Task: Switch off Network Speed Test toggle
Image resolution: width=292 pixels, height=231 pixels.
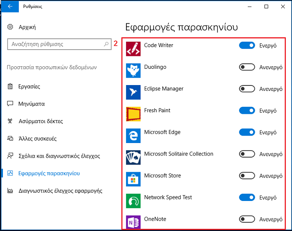Action: (x=247, y=197)
